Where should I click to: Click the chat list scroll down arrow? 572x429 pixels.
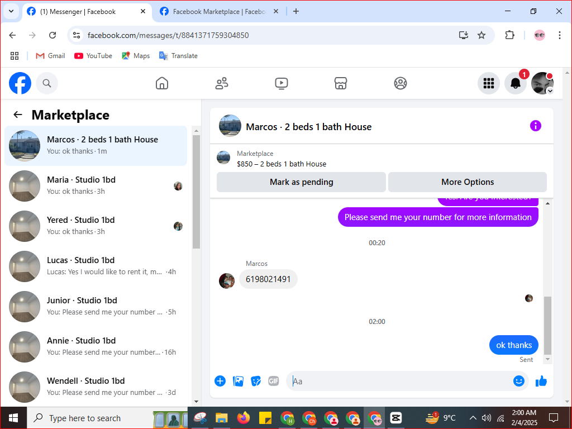click(196, 402)
